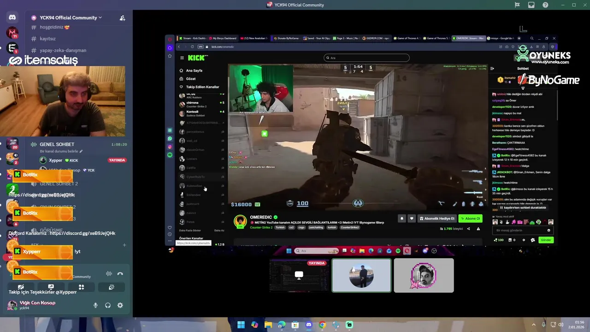
Task: Add a channel with the AFK plus button
Action: (x=124, y=245)
